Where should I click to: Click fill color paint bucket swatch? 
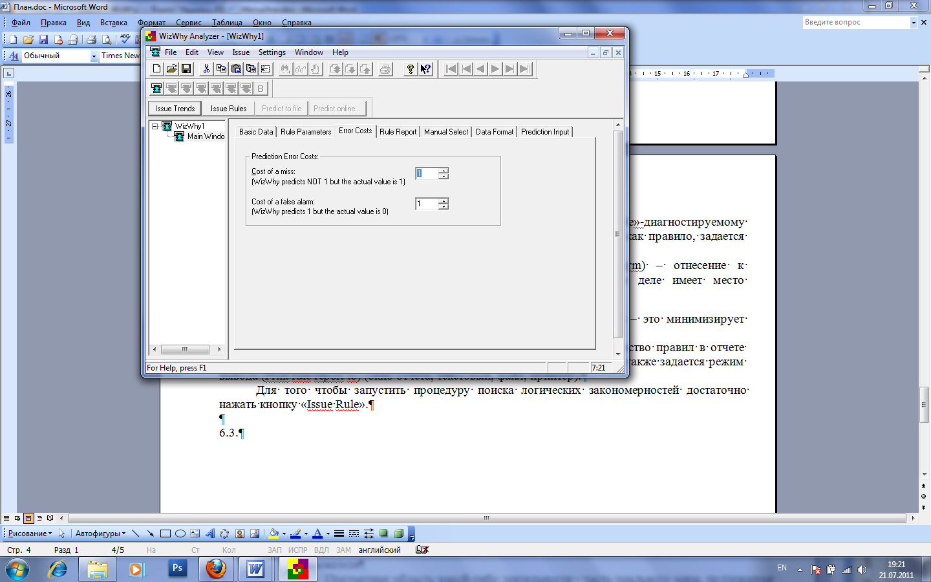[x=273, y=533]
